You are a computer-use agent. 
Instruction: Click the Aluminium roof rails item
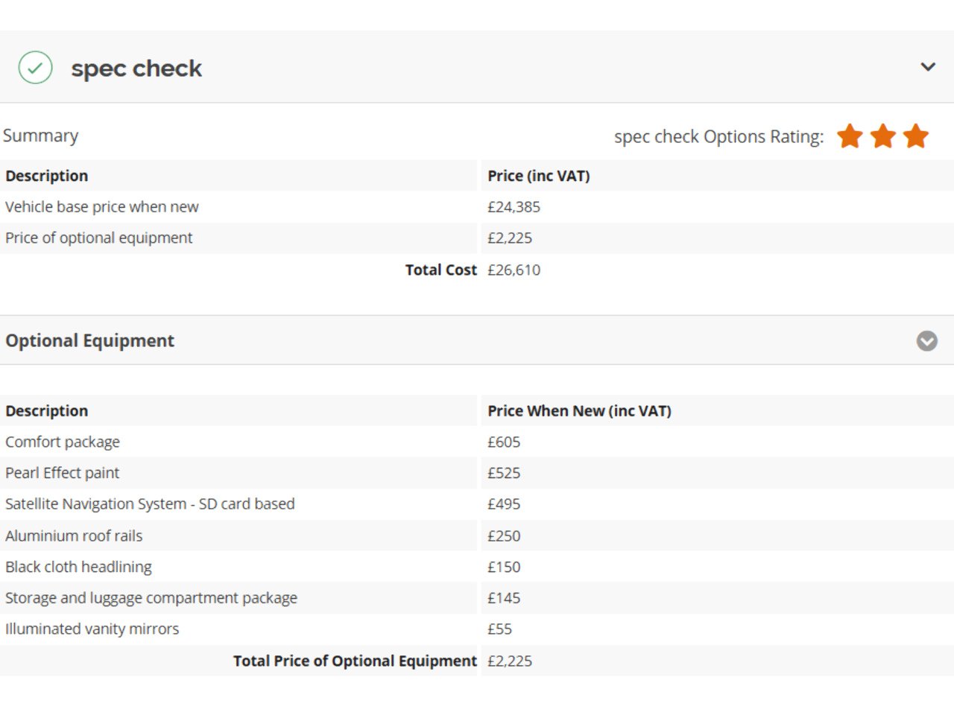(x=74, y=536)
